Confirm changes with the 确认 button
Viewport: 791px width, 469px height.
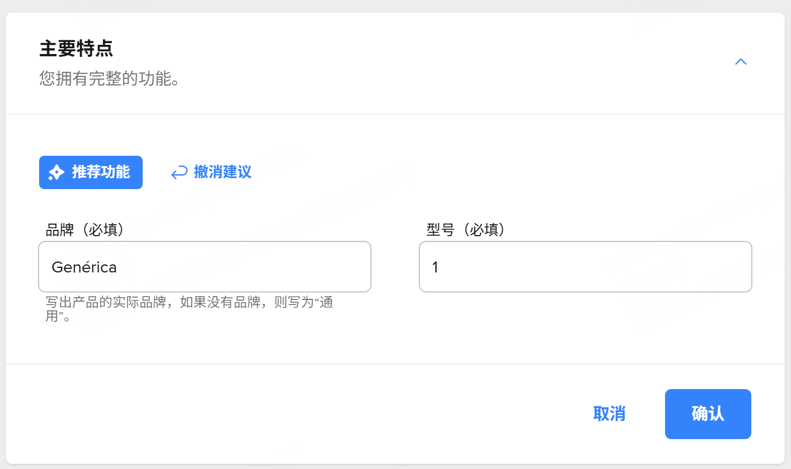click(x=708, y=414)
